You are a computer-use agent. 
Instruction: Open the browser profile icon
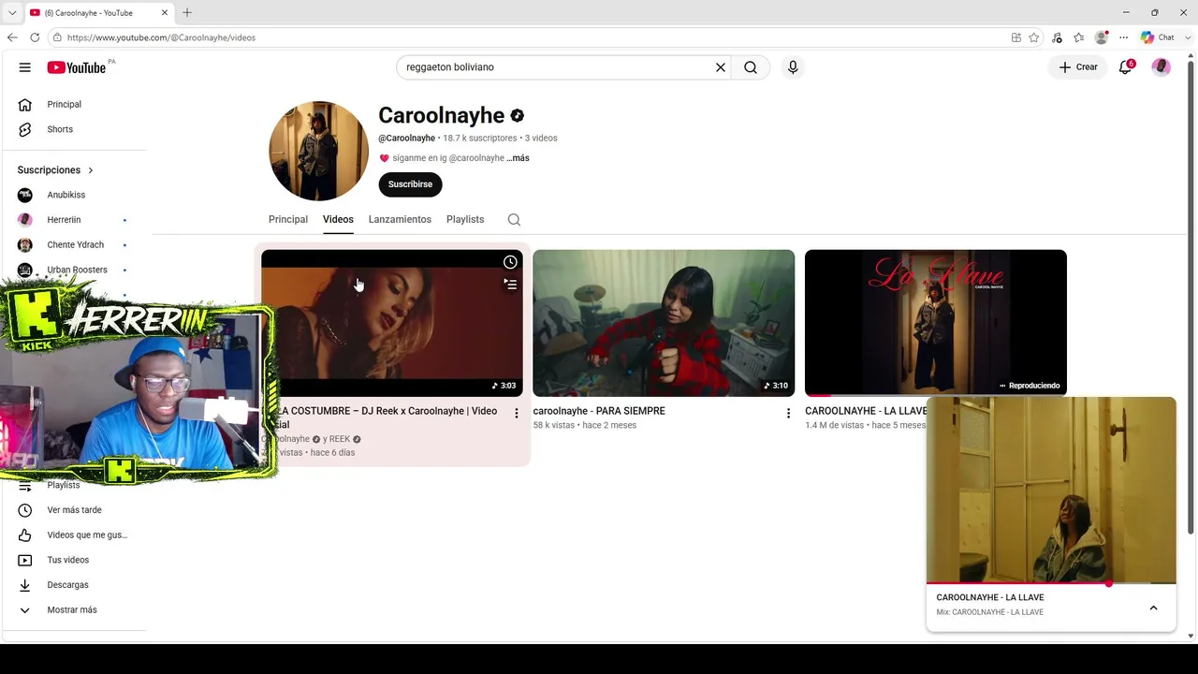click(x=1102, y=37)
